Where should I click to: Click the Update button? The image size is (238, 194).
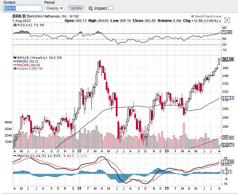point(76,8)
